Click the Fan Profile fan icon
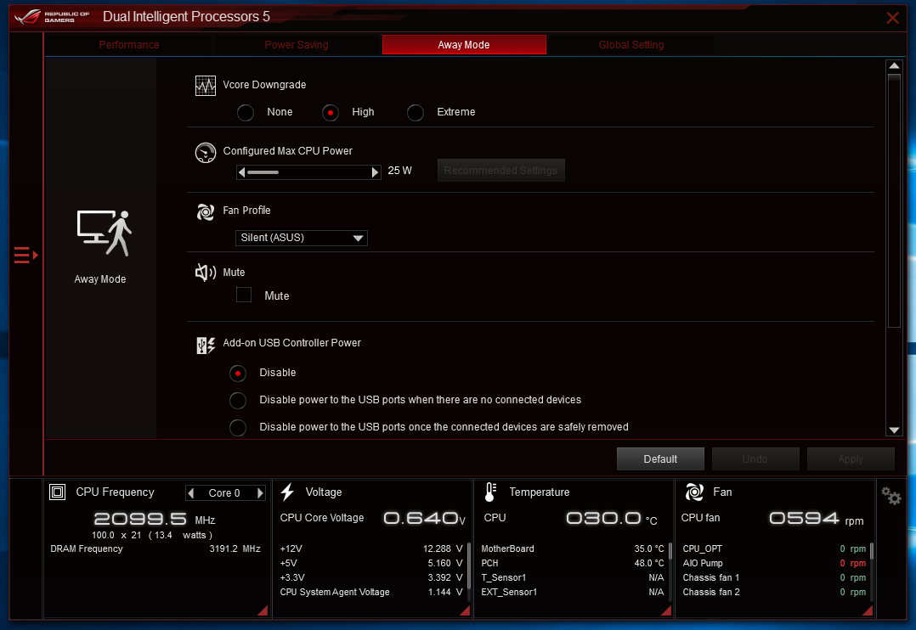 [x=205, y=211]
